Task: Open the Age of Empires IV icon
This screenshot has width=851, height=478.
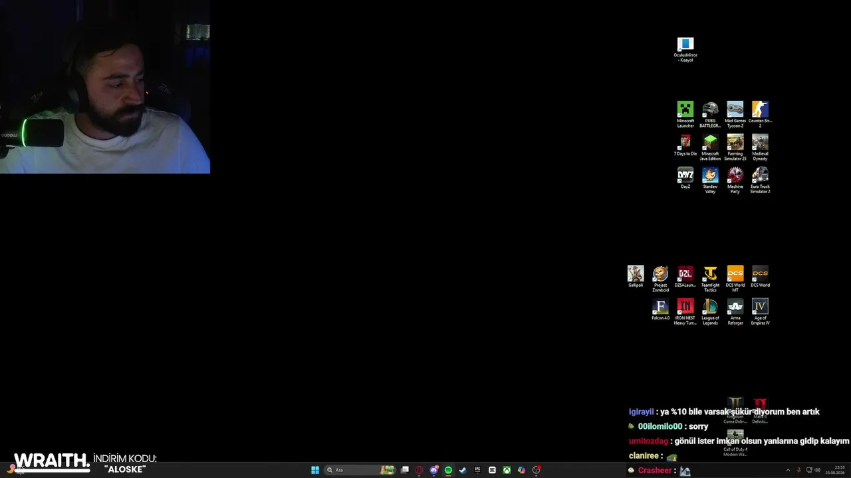Action: [760, 311]
